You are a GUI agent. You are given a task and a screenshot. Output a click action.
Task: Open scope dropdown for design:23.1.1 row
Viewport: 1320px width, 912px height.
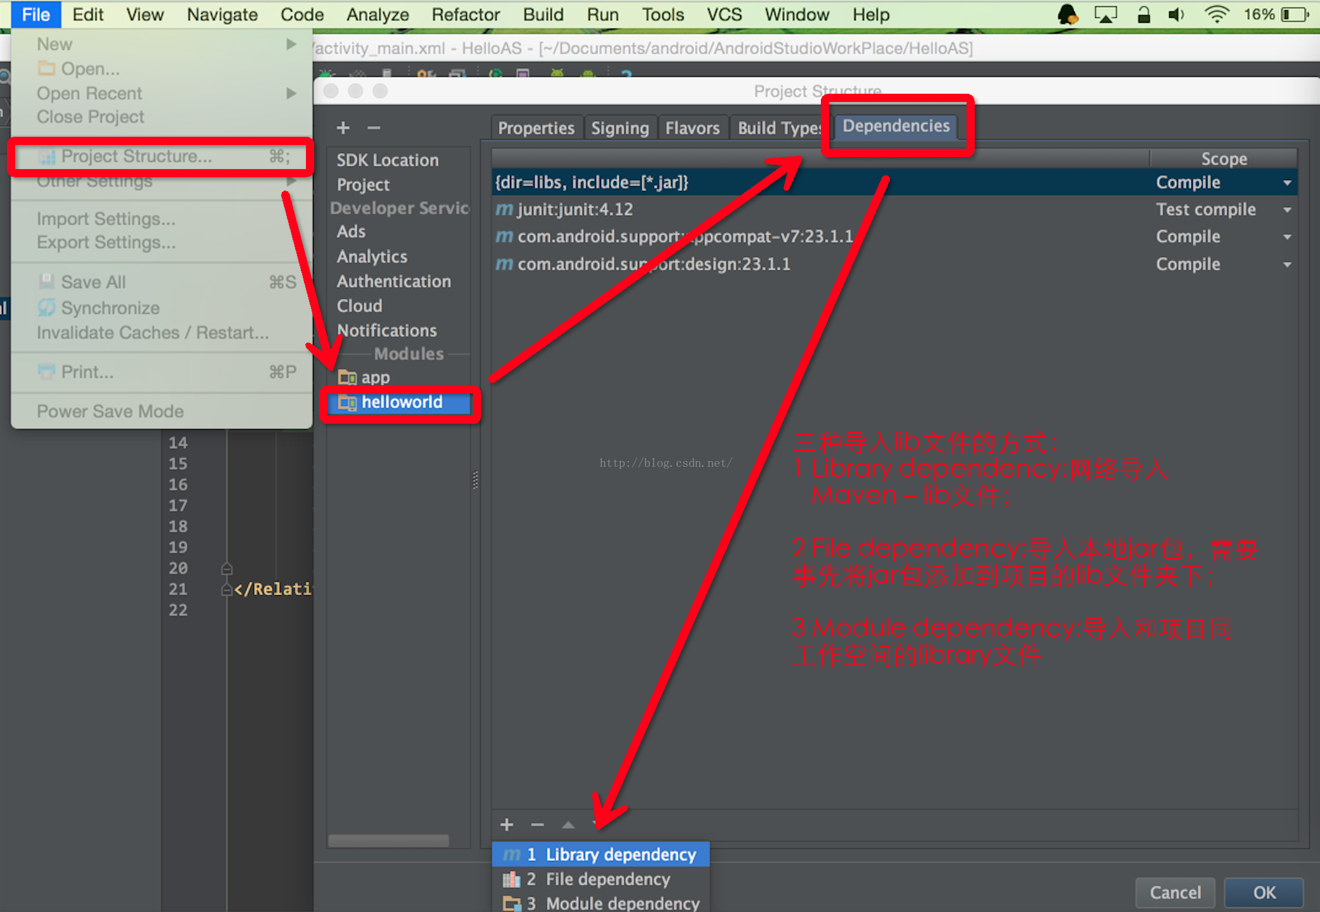pyautogui.click(x=1287, y=264)
